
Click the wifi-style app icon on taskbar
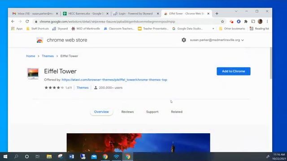tap(117, 157)
